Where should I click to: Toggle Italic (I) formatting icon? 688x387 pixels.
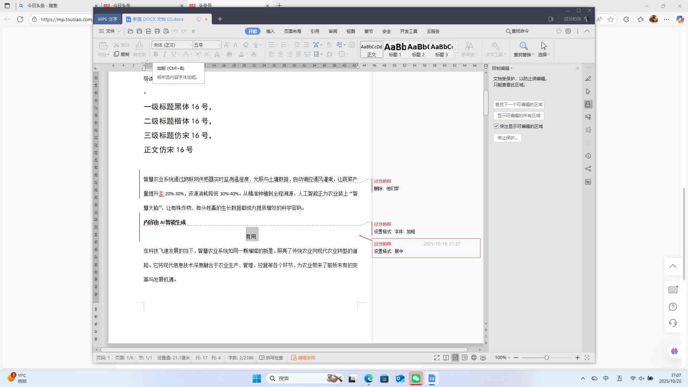coord(164,54)
